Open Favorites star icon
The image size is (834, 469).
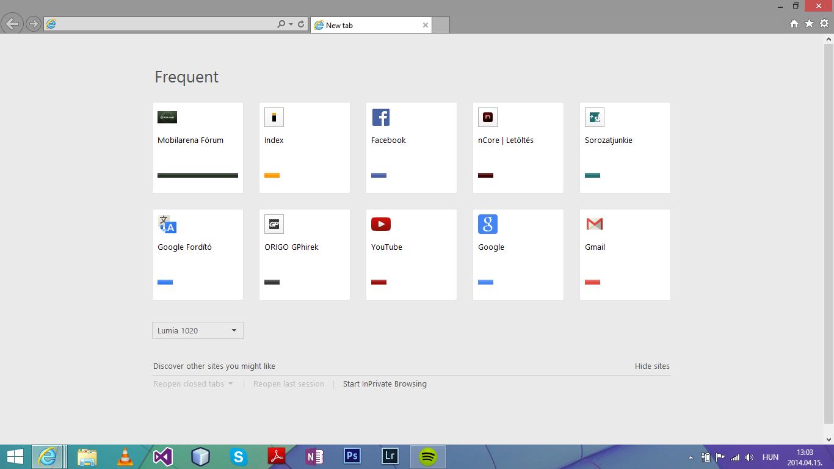point(809,23)
